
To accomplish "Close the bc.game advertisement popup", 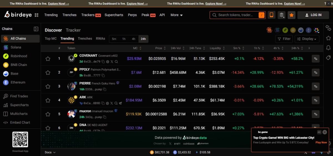I will click(325, 132).
